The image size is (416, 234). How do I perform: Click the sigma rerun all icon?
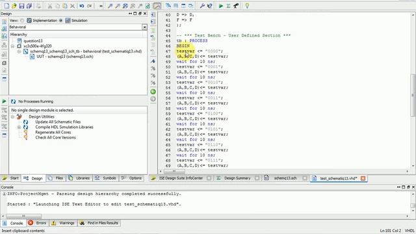(228, 6)
